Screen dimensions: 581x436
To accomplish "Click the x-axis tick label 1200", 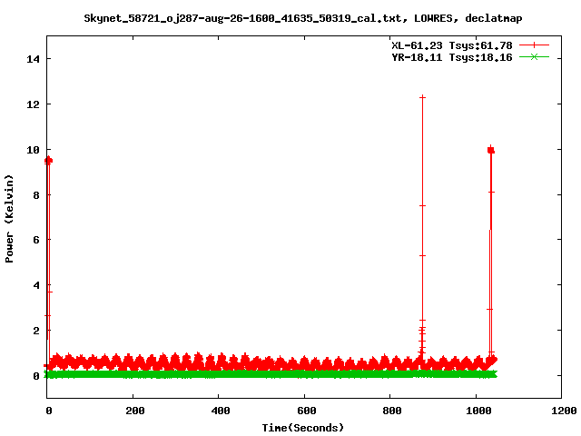I will pos(564,411).
